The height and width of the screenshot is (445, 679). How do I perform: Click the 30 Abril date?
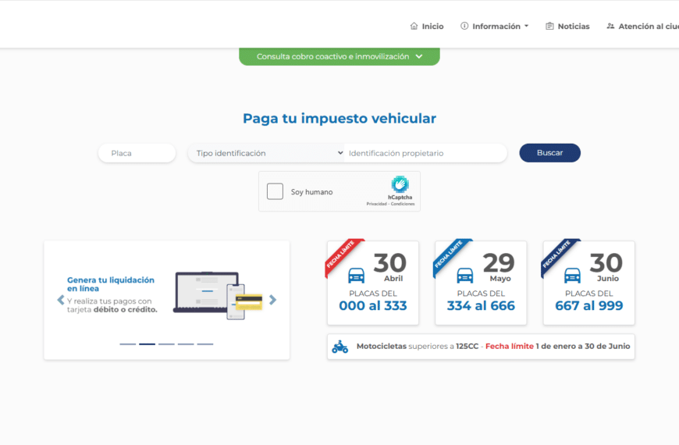pyautogui.click(x=389, y=267)
